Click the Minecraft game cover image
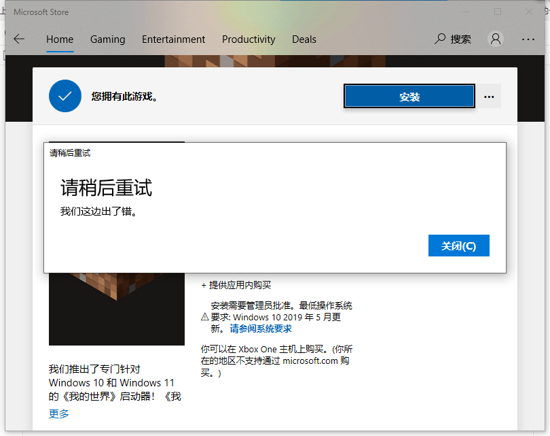Screen dimensions: 550x436 [x=117, y=309]
